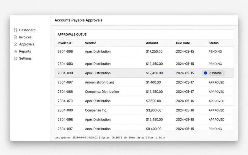Click the $7,800.00 amount
248x155 pixels.
point(154,101)
